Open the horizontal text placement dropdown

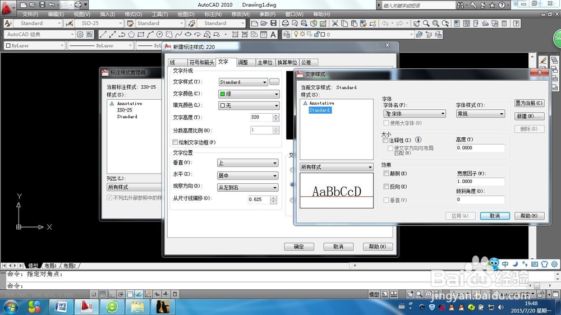[247, 175]
